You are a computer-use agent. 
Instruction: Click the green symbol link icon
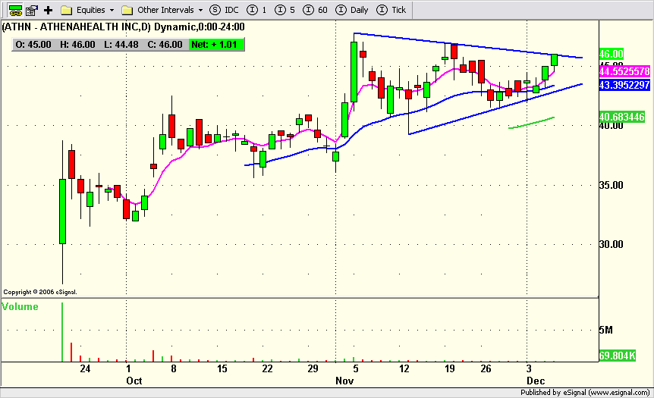pos(15,10)
